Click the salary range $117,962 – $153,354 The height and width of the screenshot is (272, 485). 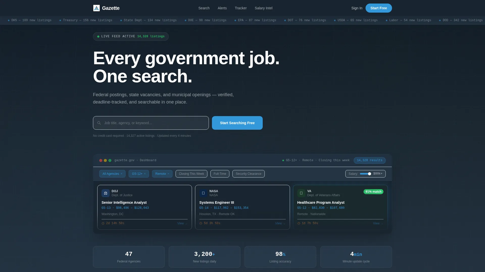click(x=231, y=208)
